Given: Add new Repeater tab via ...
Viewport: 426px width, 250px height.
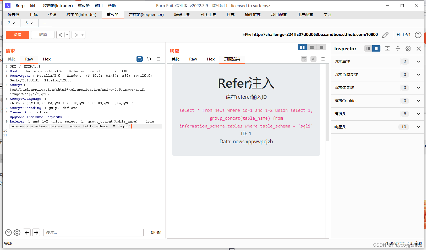Looking at the screenshot, I should pyautogui.click(x=45, y=23).
